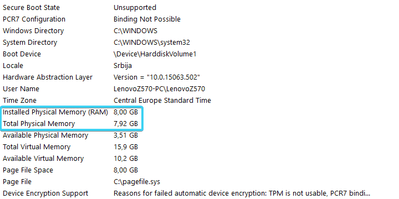Select the Hardware Abstraction Layer row

pyautogui.click(x=199, y=77)
